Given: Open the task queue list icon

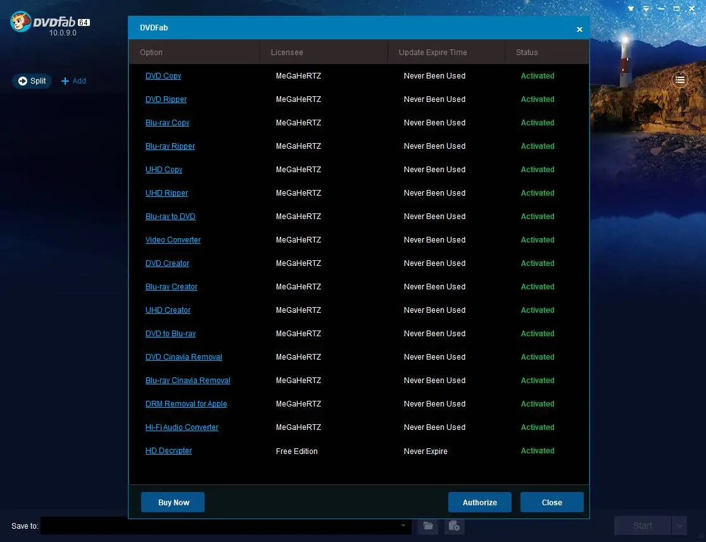Looking at the screenshot, I should coord(680,80).
